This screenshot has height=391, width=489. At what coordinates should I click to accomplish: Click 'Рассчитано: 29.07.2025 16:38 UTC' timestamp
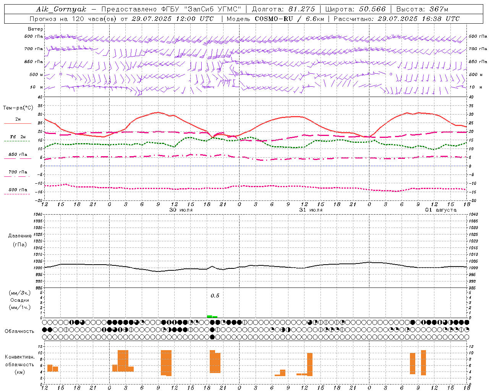397,19
